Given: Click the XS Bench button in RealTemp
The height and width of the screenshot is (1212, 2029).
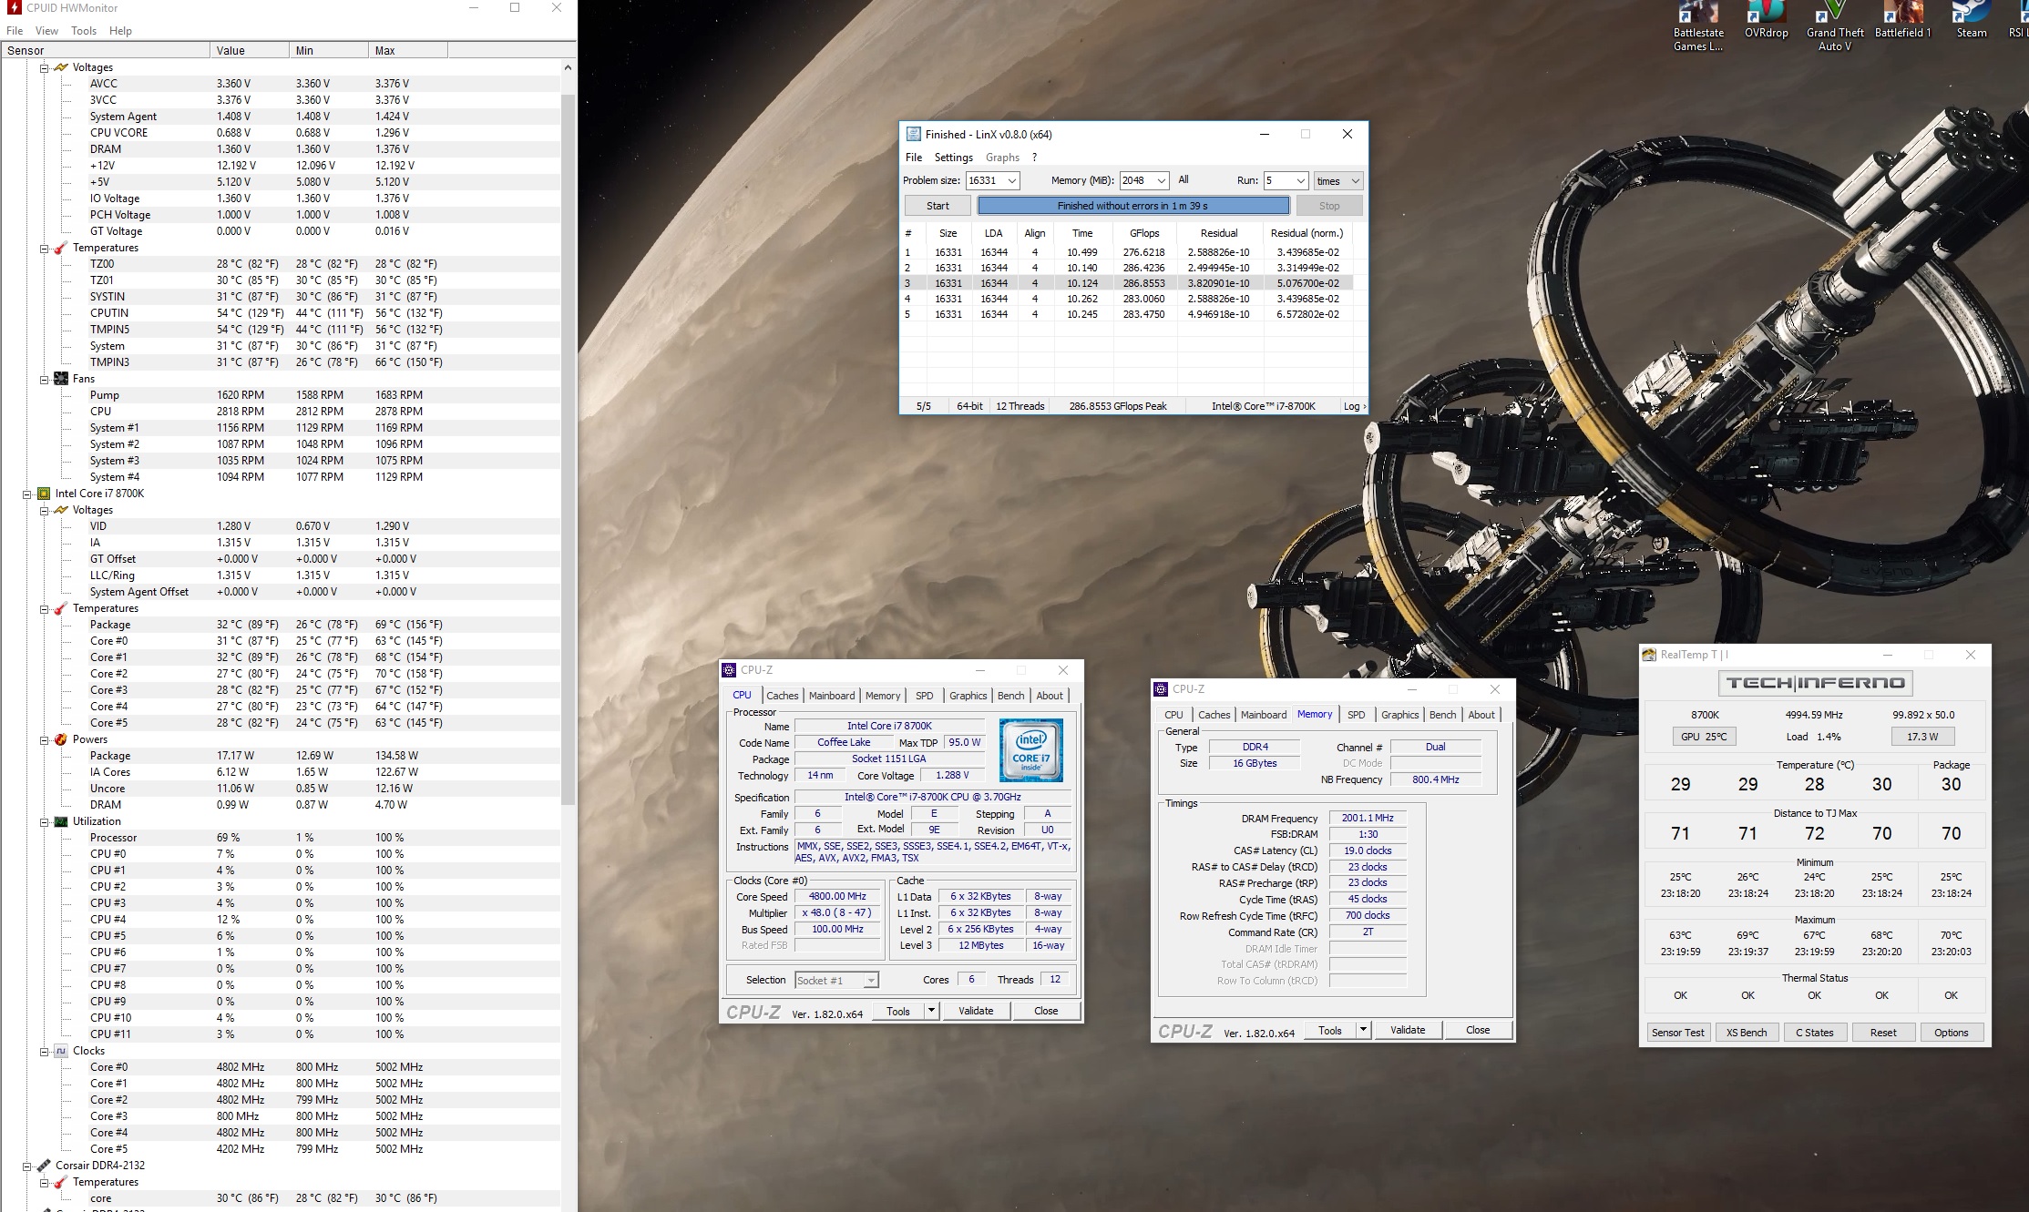Looking at the screenshot, I should [1746, 1033].
